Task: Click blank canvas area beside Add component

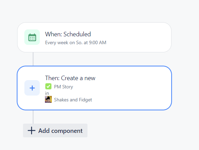Action: click(x=140, y=130)
